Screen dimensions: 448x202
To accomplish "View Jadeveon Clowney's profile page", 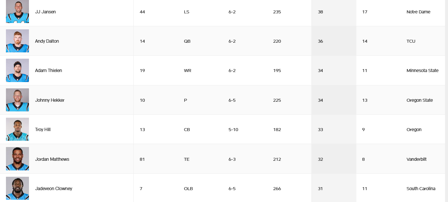I will [53, 189].
